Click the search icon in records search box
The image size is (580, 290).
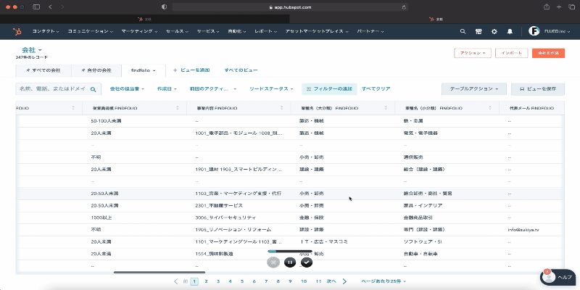(x=94, y=89)
